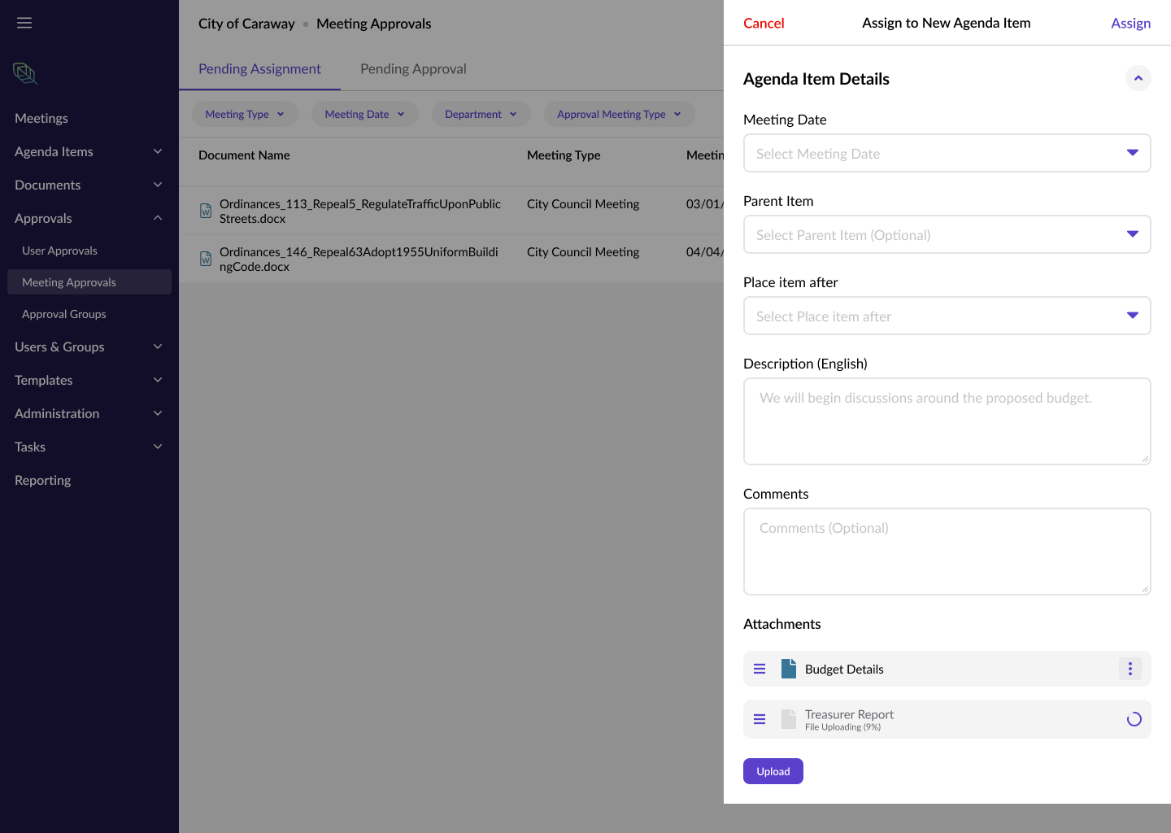The image size is (1171, 833).
Task: Click the Budget Details attachment name
Action: click(844, 669)
